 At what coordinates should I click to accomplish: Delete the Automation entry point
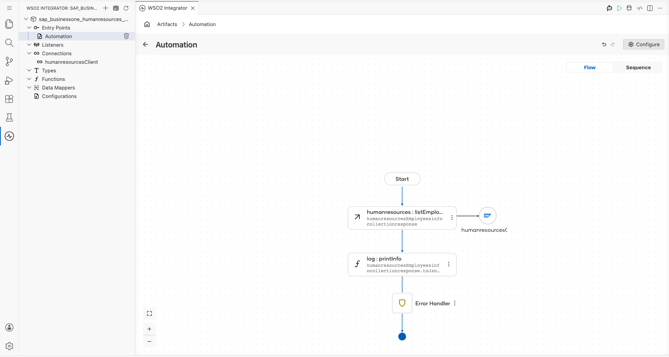pyautogui.click(x=126, y=36)
